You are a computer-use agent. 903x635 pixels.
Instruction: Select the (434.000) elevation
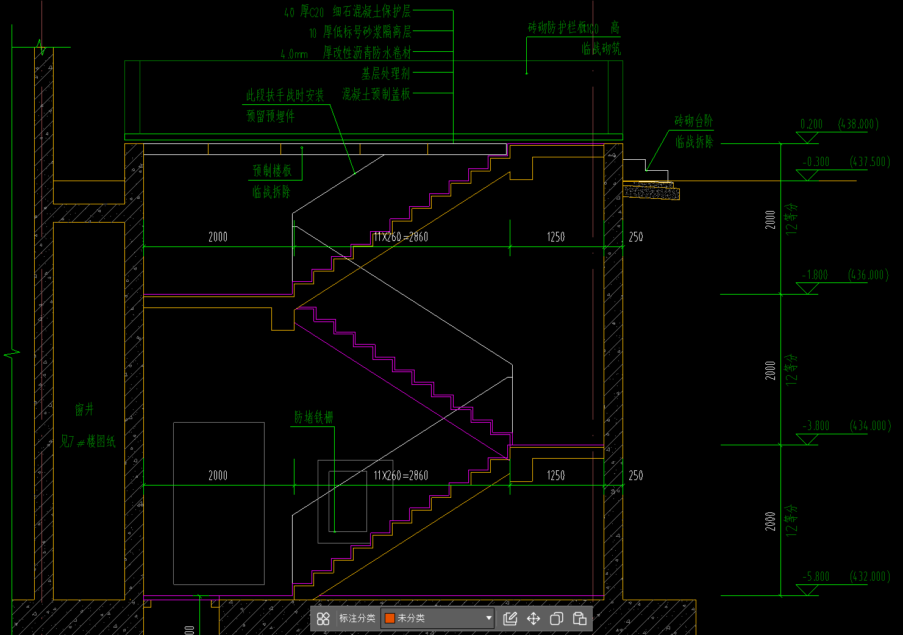point(871,426)
